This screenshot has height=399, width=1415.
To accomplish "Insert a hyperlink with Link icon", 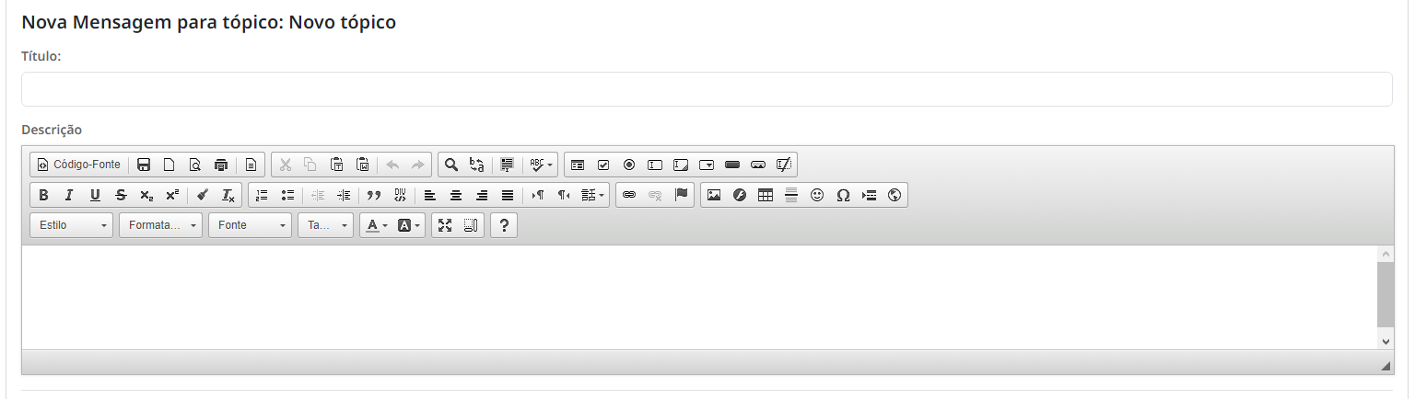I will click(x=629, y=195).
